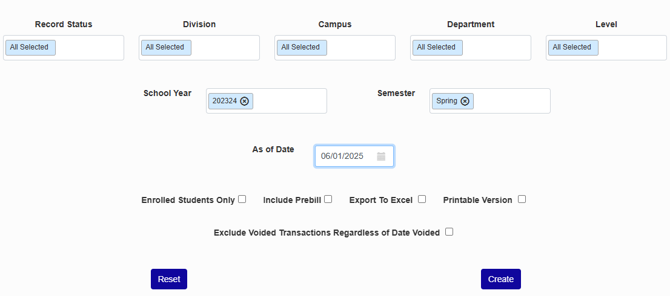This screenshot has height=296, width=670.
Task: Click the All Selected tag under Campus
Action: coord(301,48)
